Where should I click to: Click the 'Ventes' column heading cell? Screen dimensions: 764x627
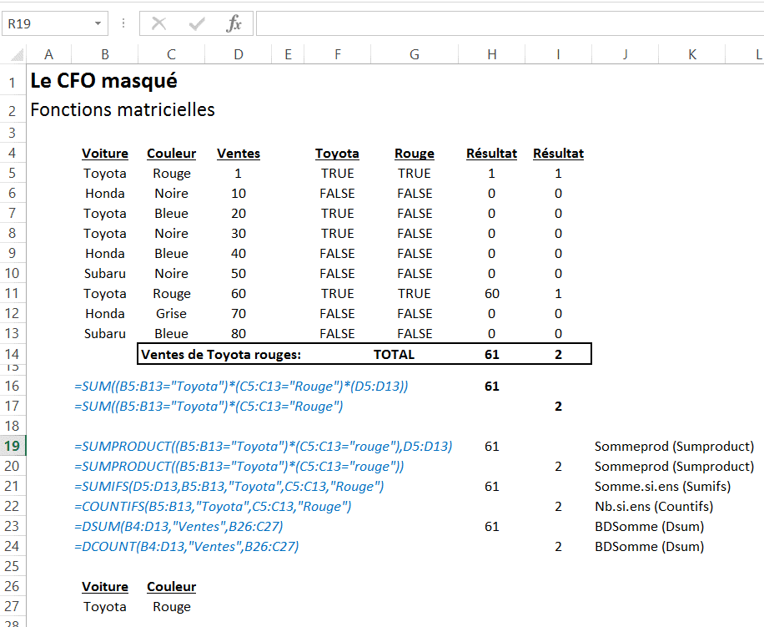[x=239, y=154]
